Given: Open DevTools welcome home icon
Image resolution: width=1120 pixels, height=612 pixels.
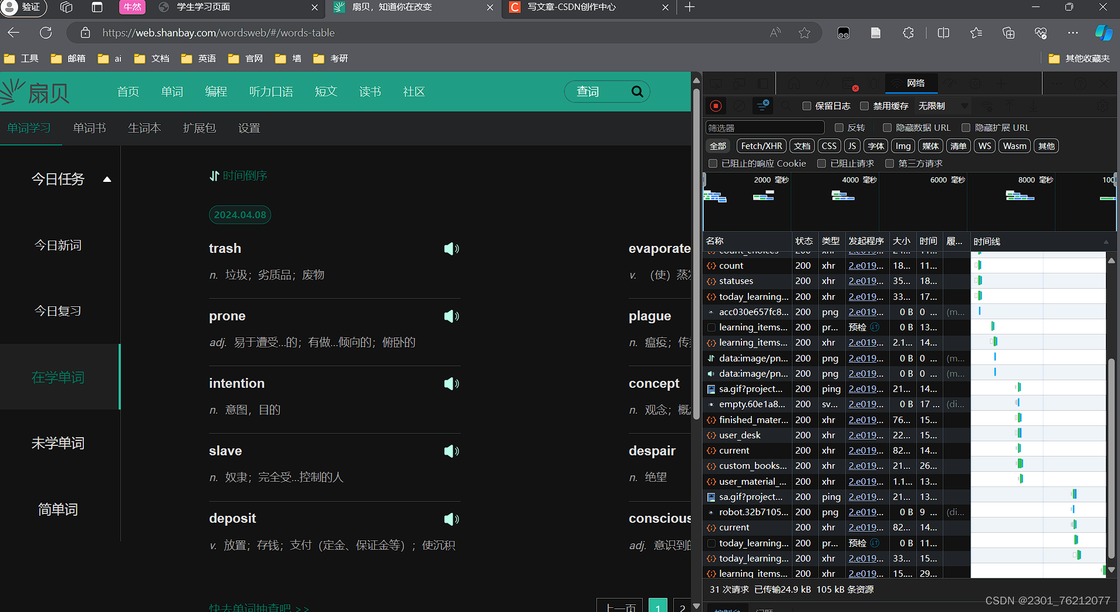Looking at the screenshot, I should 794,84.
